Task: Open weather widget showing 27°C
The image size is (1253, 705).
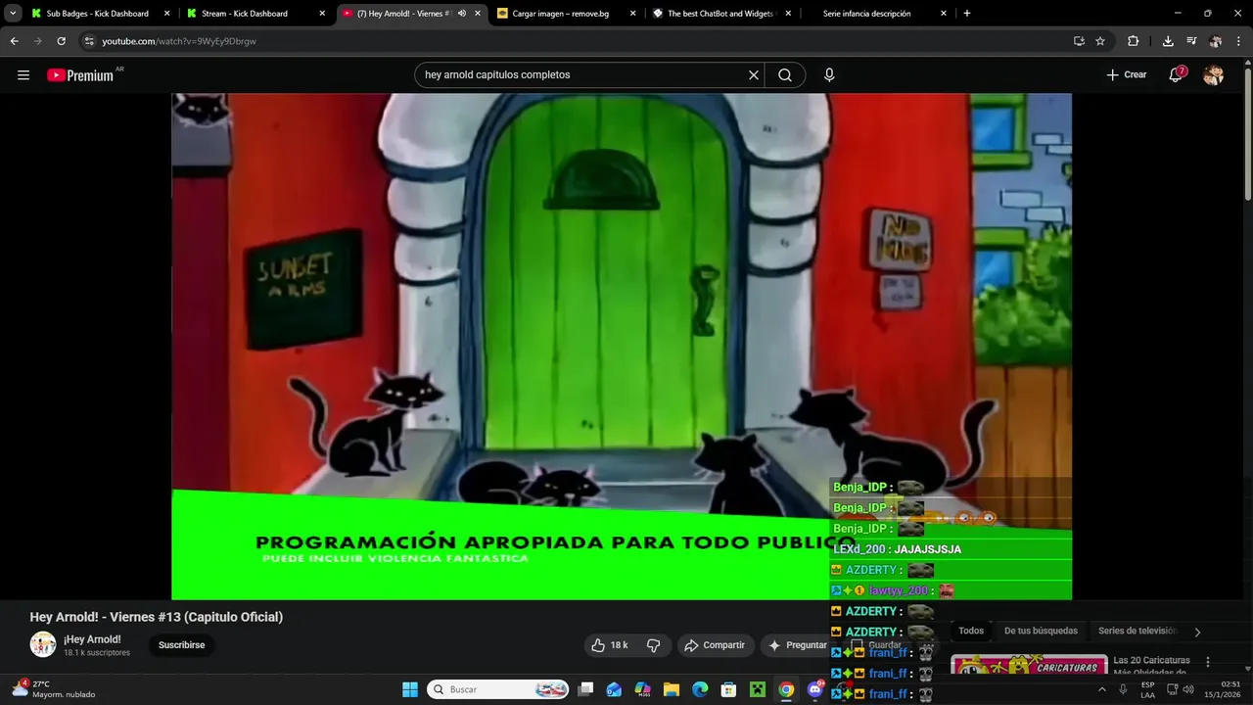Action: click(54, 689)
